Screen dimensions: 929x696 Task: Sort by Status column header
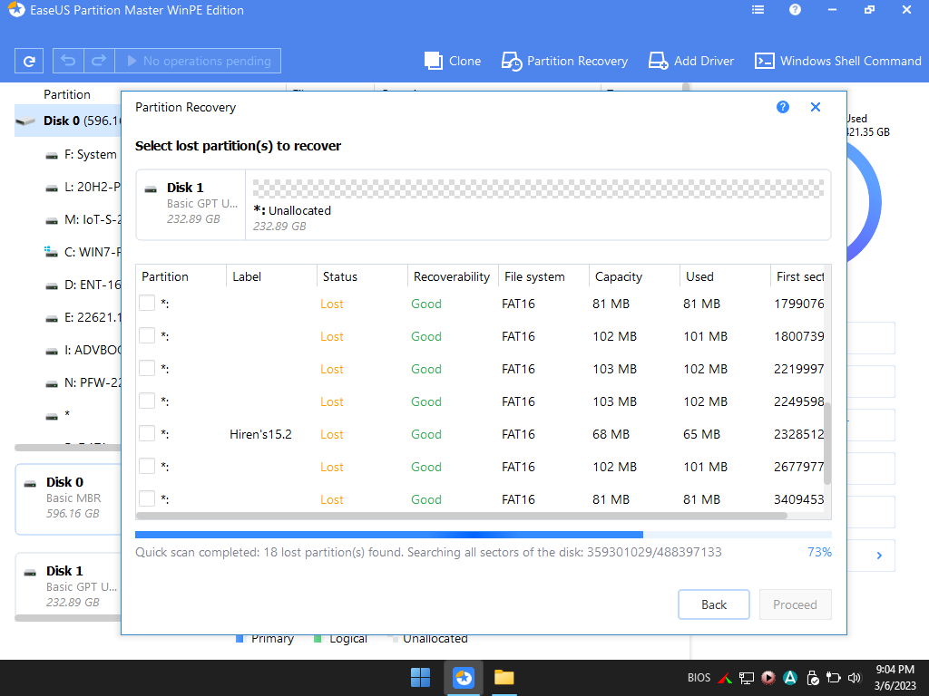point(362,276)
